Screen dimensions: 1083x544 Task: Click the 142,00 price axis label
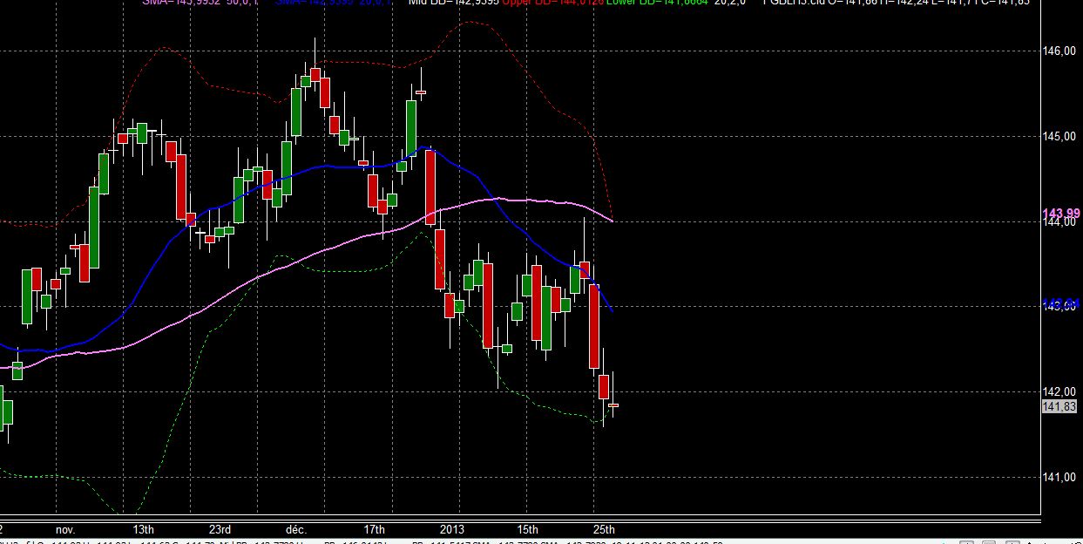[x=1059, y=392]
